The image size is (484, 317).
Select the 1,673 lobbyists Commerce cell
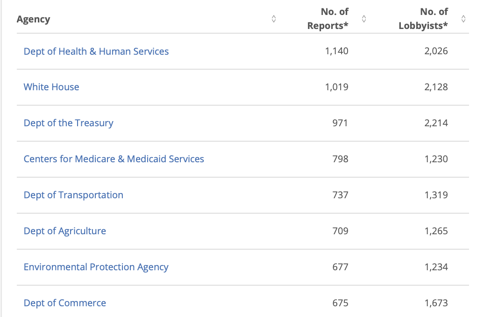coord(436,303)
